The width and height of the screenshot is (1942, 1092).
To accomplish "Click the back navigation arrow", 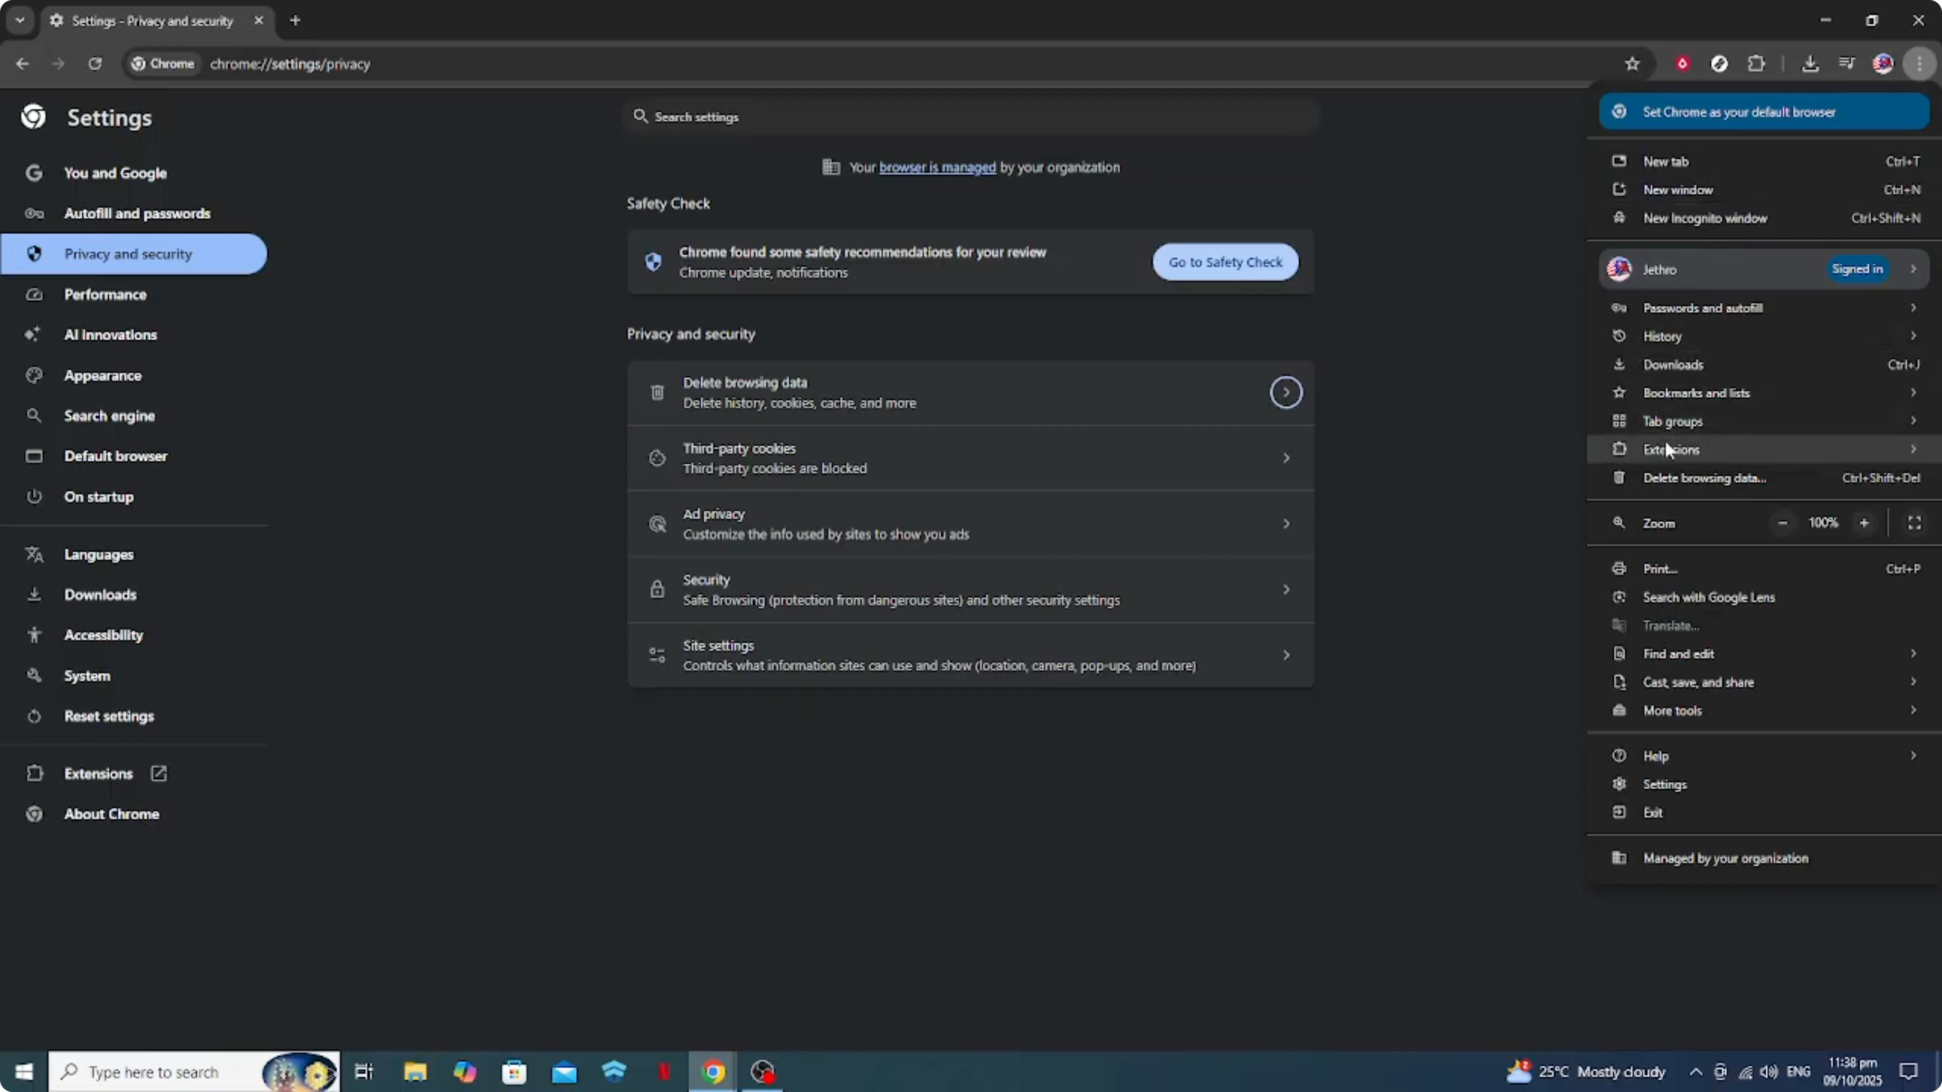I will pyautogui.click(x=22, y=63).
